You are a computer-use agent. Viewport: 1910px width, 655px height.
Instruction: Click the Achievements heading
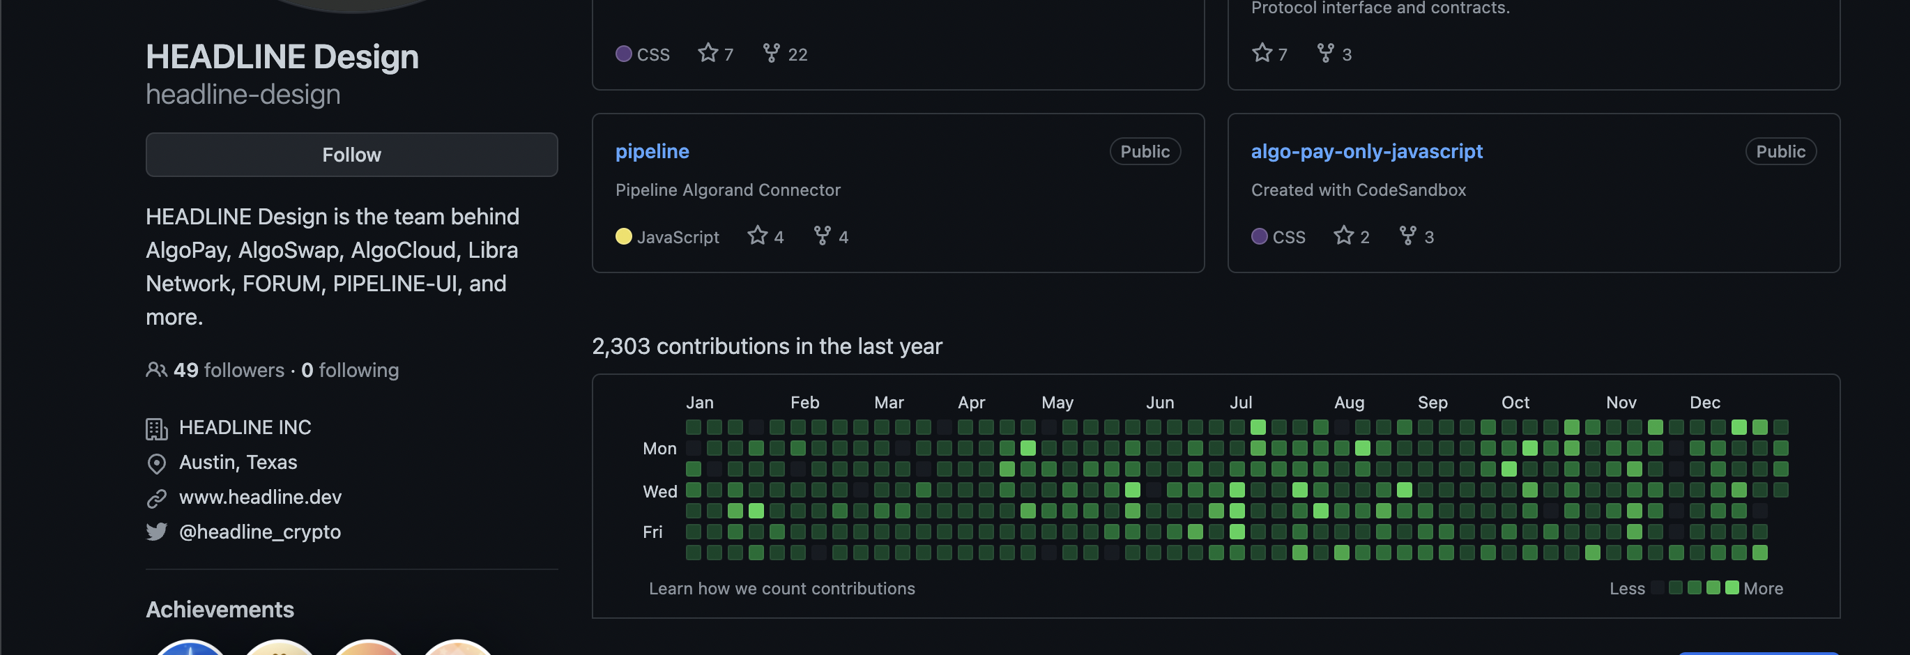tap(220, 609)
